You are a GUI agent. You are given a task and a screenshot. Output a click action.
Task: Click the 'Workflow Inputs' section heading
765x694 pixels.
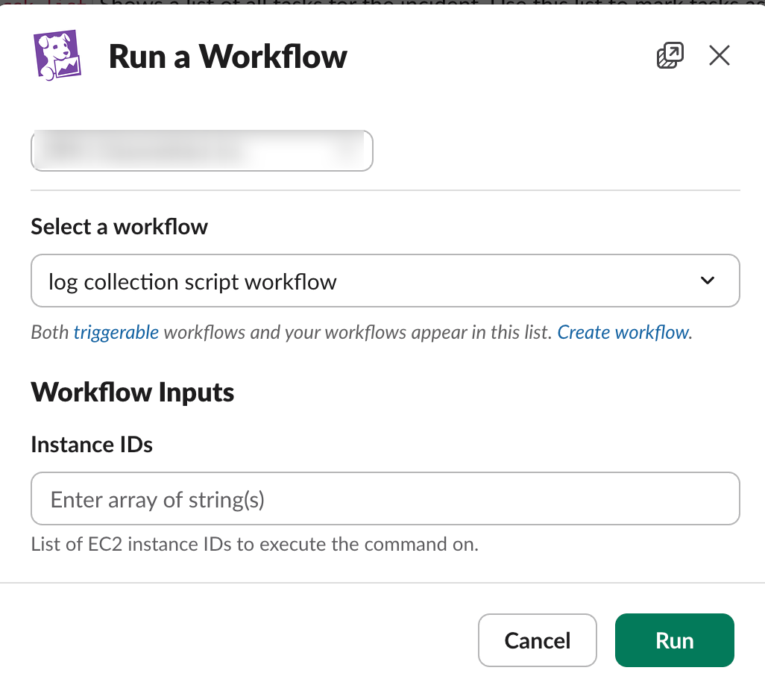(x=132, y=391)
